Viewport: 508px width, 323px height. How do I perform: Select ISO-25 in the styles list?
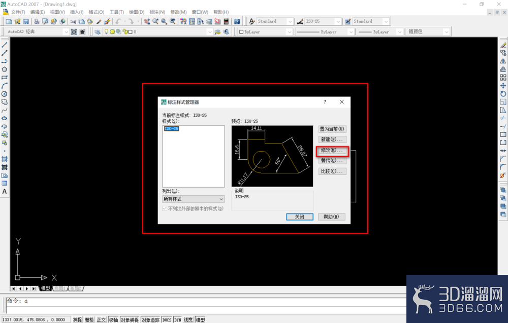171,129
